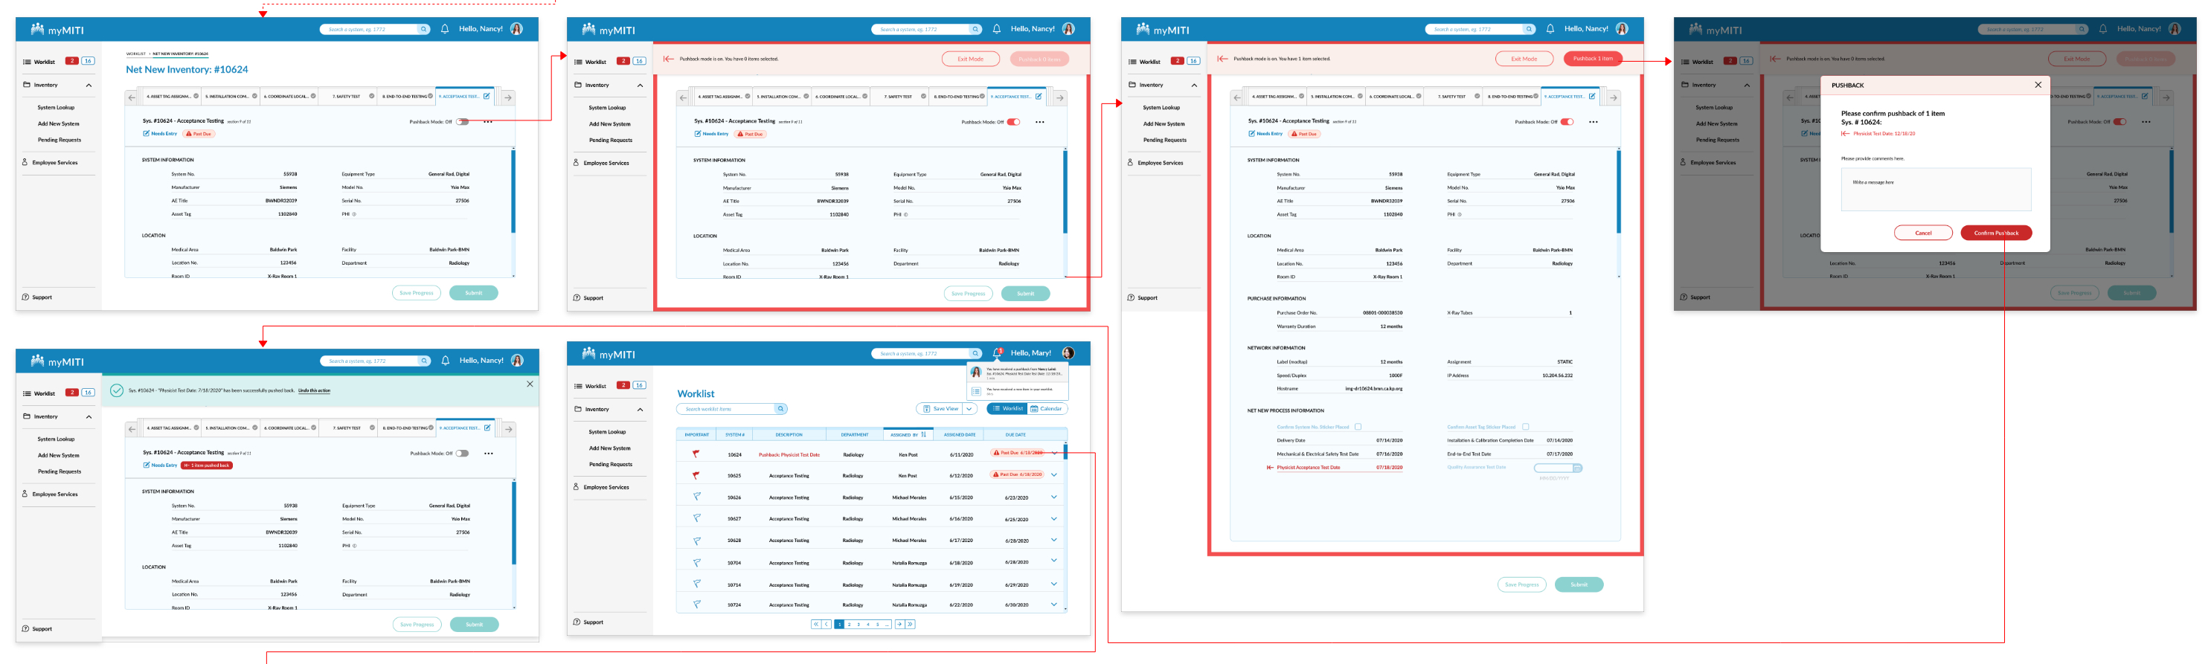
Task: Open three-dot menu on success banner screen
Action: pos(488,453)
